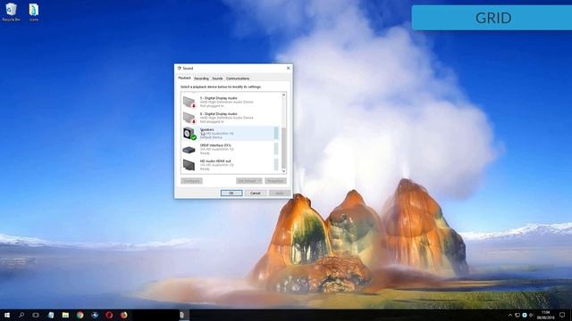572x321 pixels.
Task: Select the Speakers default device row
Action: click(231, 133)
